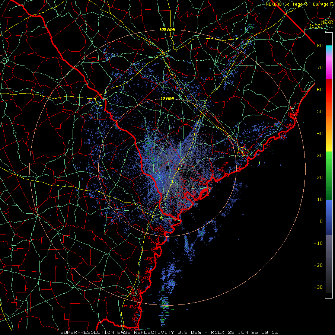Click the radar site center dot
The width and height of the screenshot is (335, 335).
[167, 167]
